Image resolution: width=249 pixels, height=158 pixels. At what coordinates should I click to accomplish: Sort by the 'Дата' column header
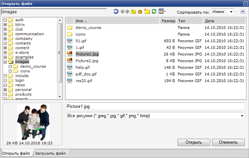(x=225, y=21)
